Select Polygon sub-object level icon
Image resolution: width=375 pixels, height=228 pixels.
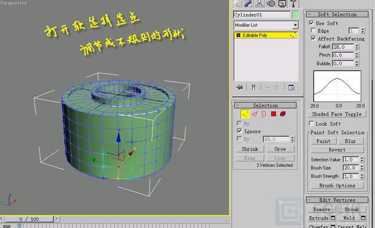(x=273, y=114)
